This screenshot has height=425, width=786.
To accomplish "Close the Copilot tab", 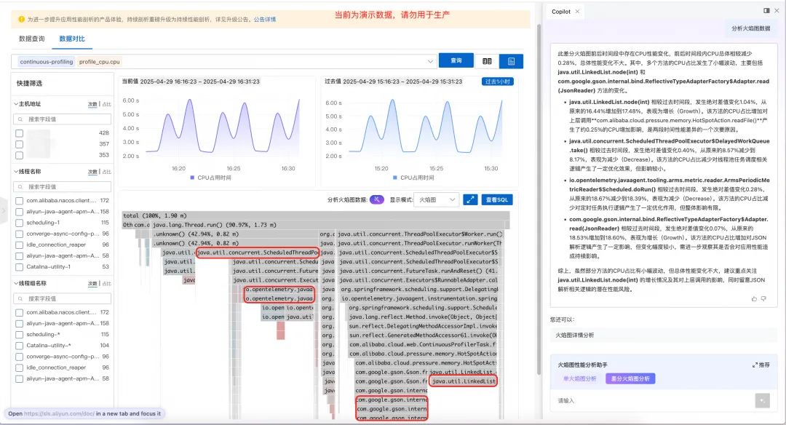I will click(577, 12).
